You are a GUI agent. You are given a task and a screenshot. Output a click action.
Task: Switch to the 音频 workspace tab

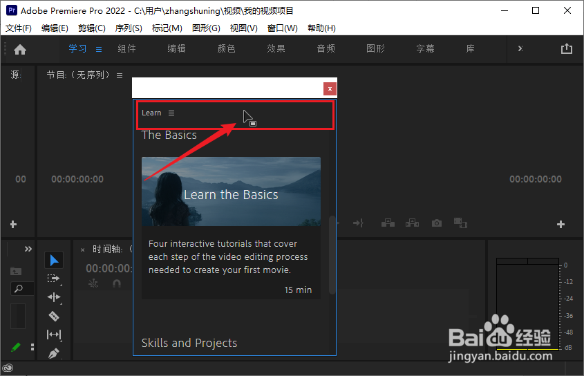click(326, 48)
